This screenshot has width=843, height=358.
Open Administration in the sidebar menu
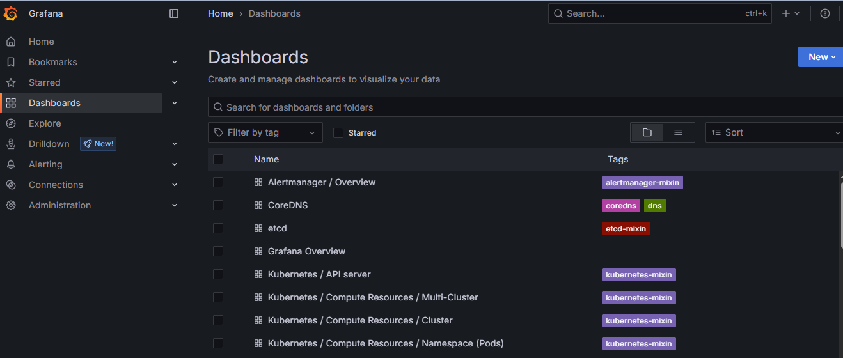(59, 205)
